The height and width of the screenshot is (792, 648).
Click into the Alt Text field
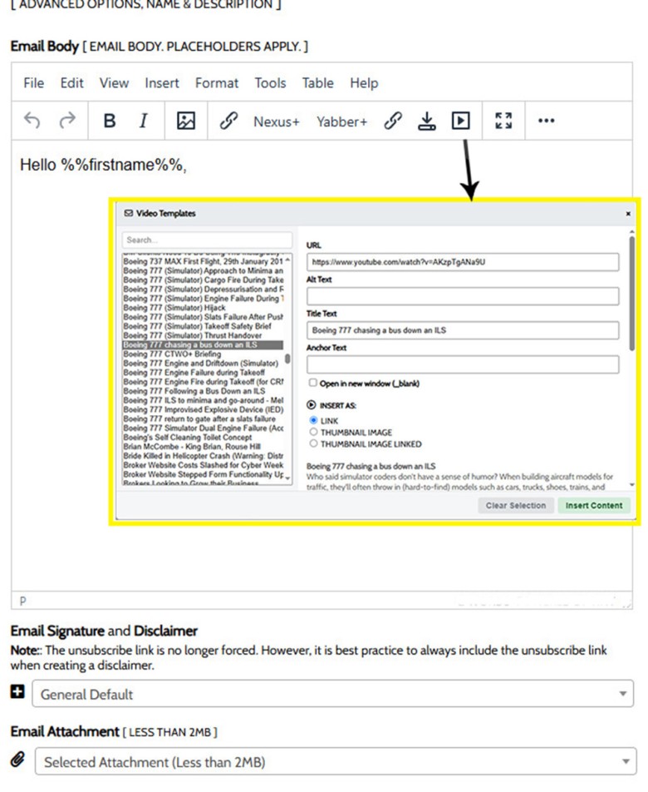pos(463,296)
